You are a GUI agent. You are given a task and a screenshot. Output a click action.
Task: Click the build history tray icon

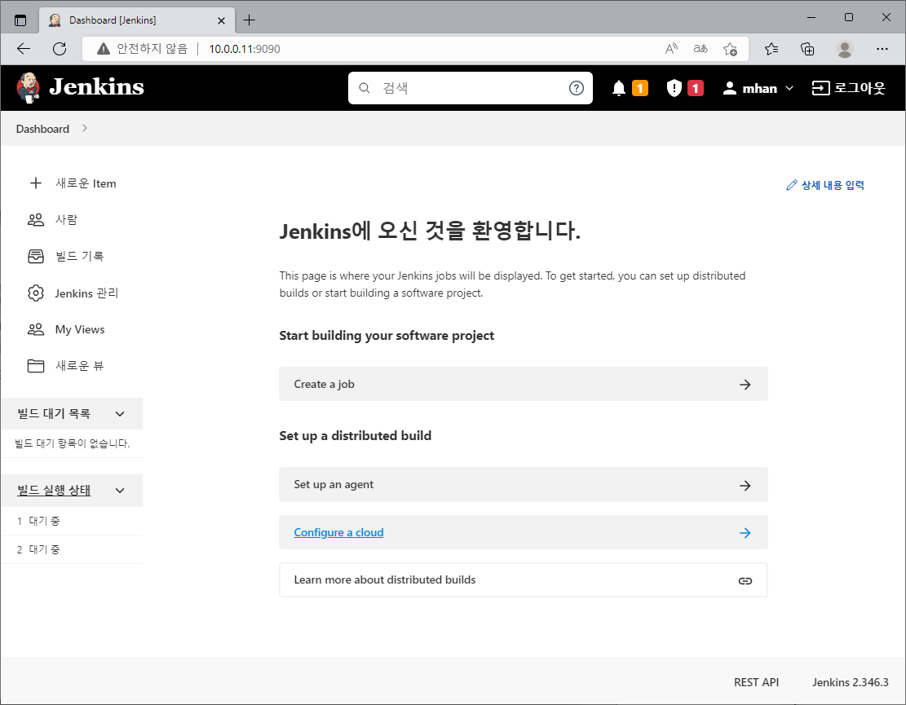coord(36,257)
